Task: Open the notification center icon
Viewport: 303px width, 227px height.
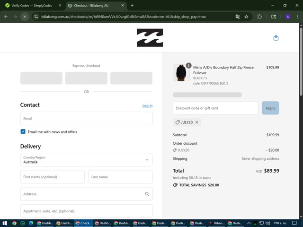Action: point(294,223)
